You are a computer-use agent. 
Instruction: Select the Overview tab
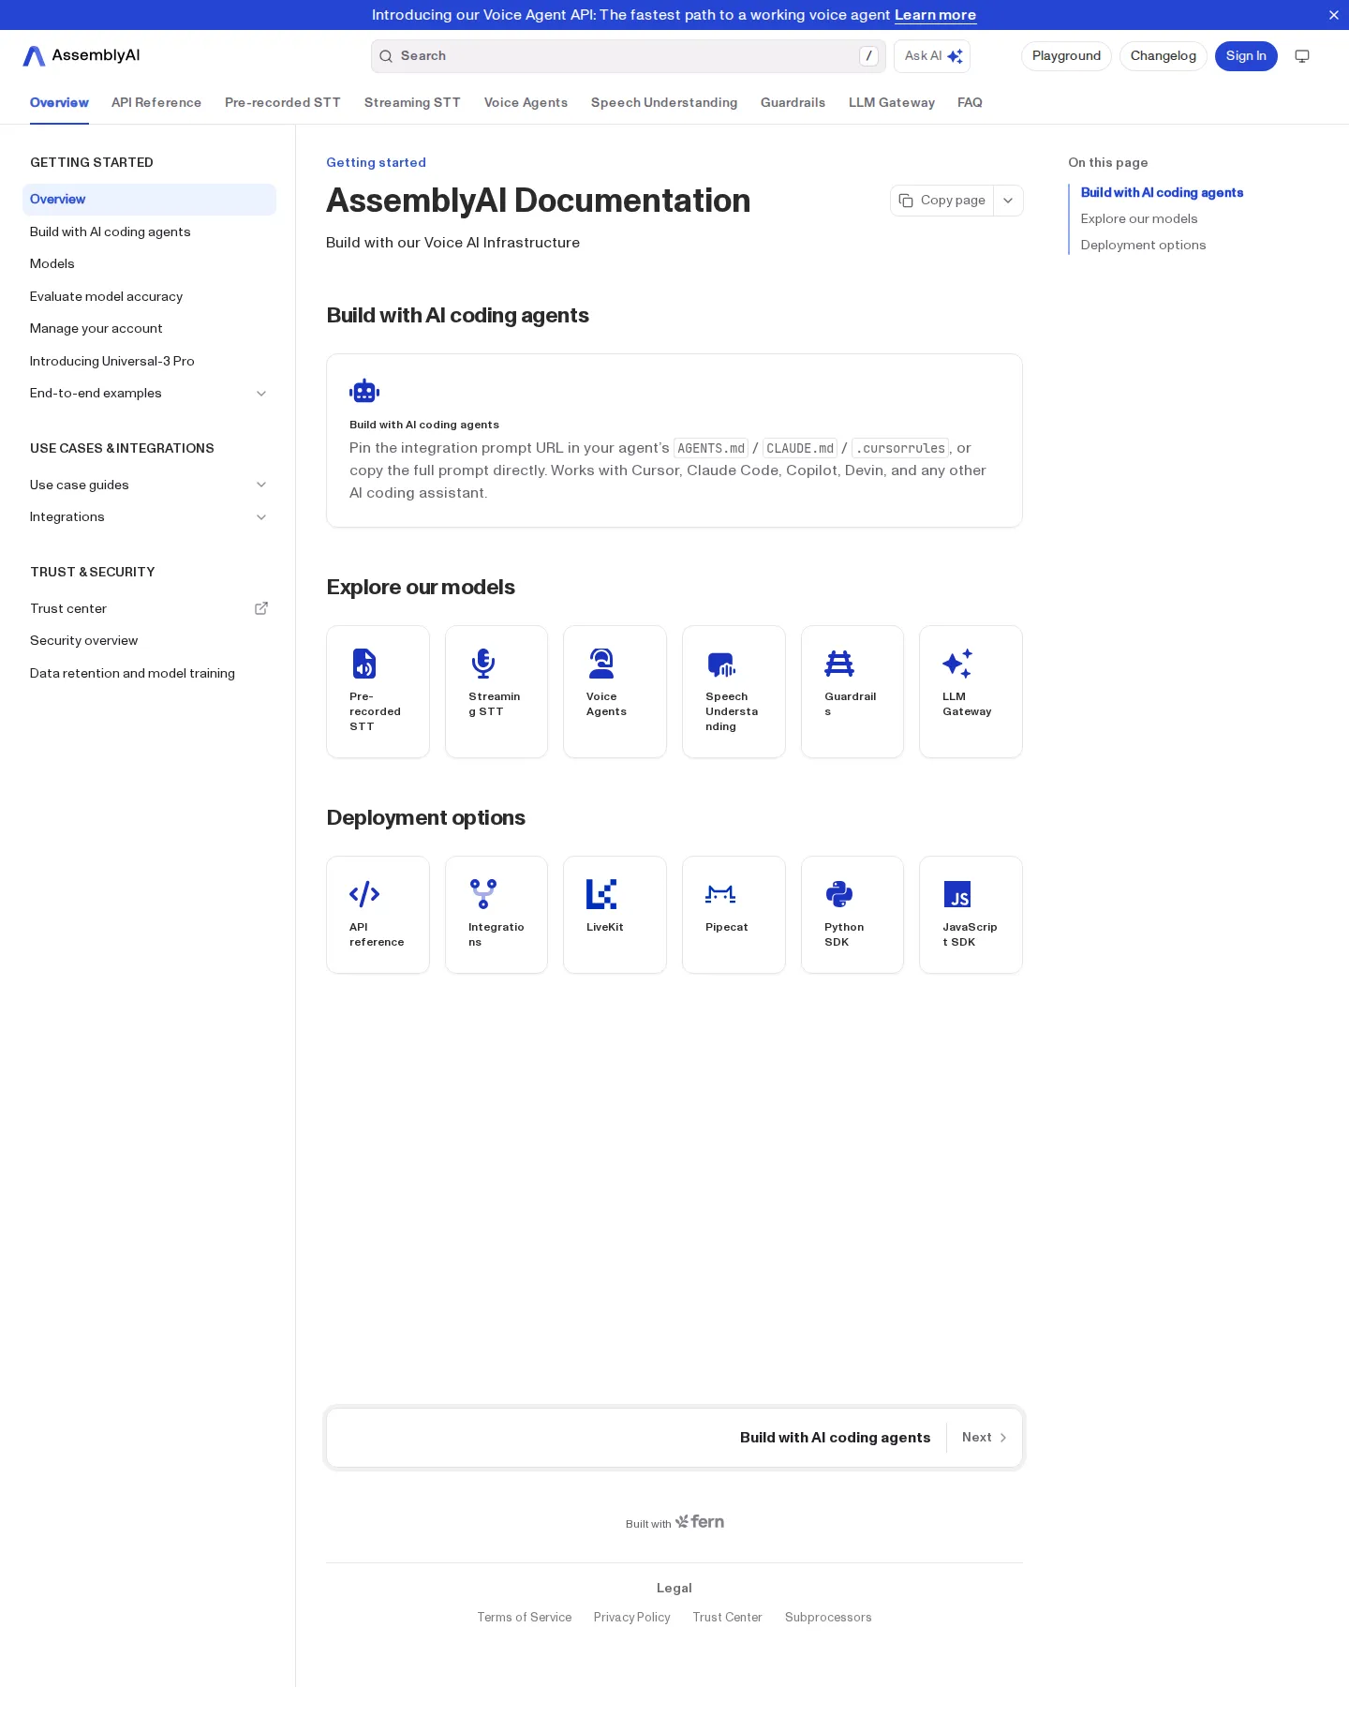tap(59, 103)
